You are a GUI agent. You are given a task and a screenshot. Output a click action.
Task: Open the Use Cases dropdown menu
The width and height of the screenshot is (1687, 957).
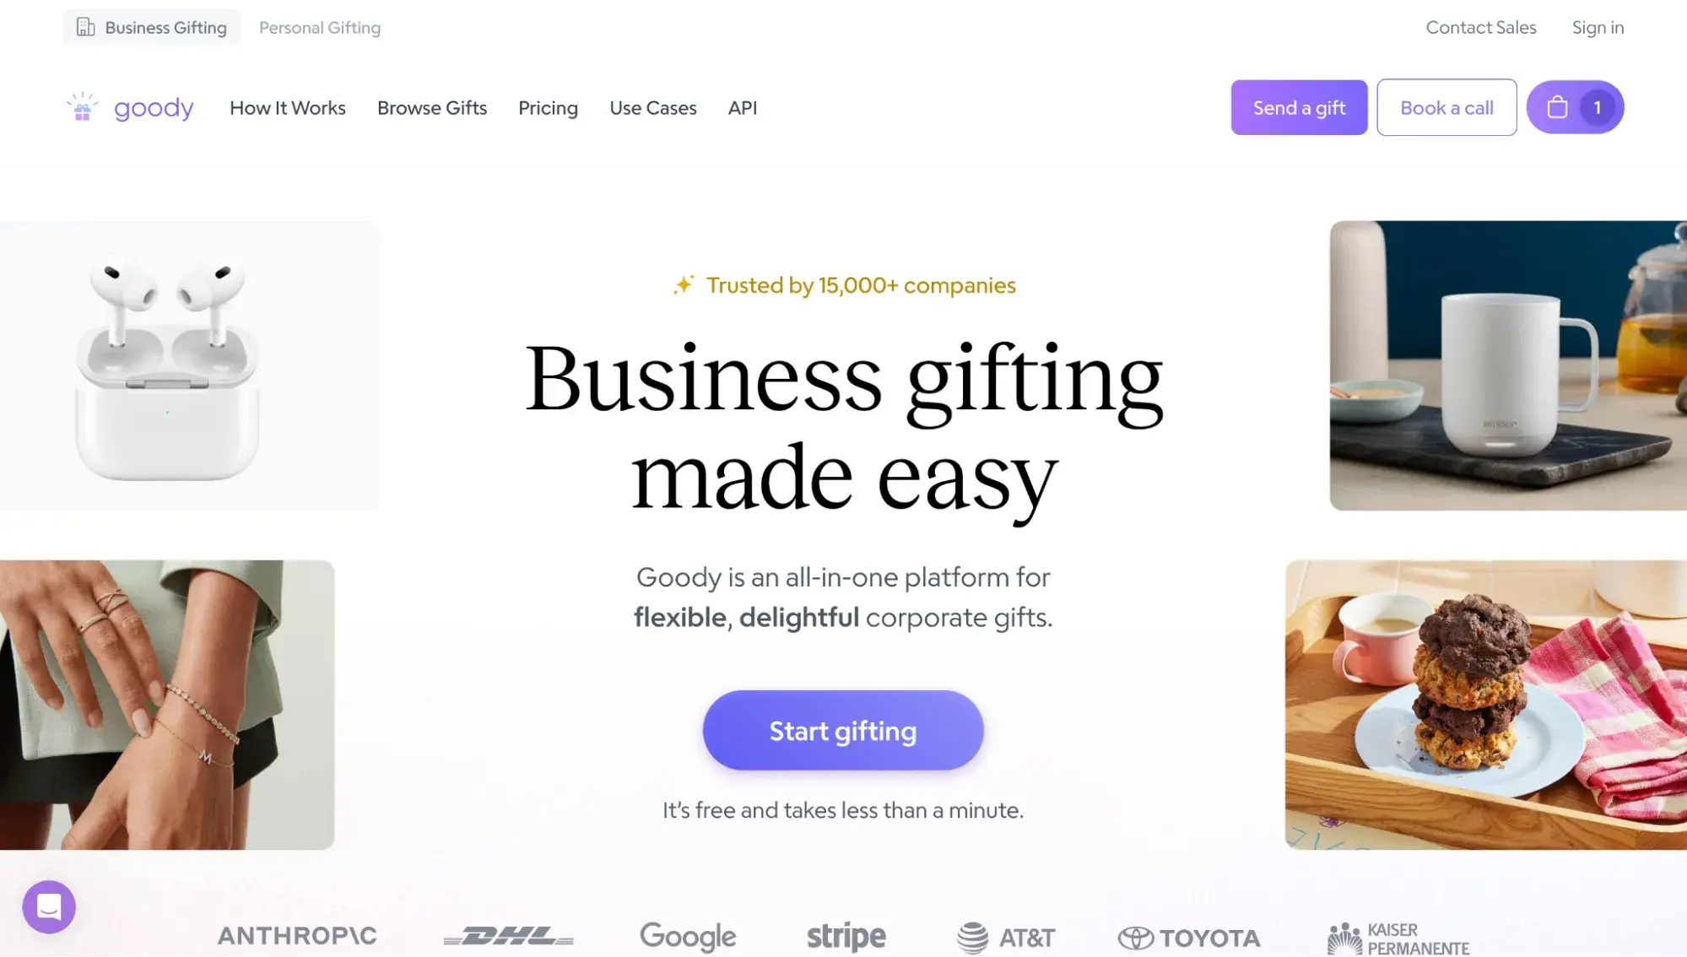(x=653, y=108)
